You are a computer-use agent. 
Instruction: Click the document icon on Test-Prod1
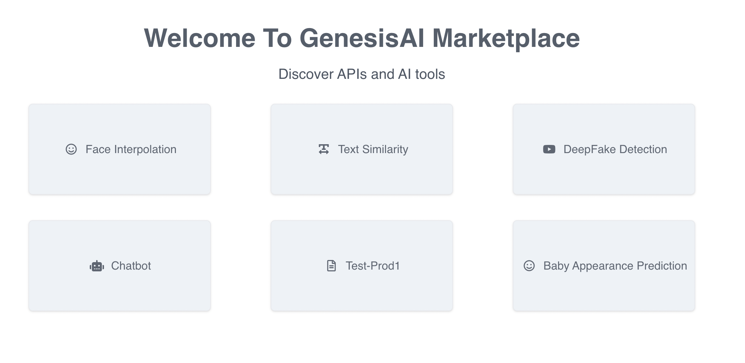pyautogui.click(x=331, y=265)
